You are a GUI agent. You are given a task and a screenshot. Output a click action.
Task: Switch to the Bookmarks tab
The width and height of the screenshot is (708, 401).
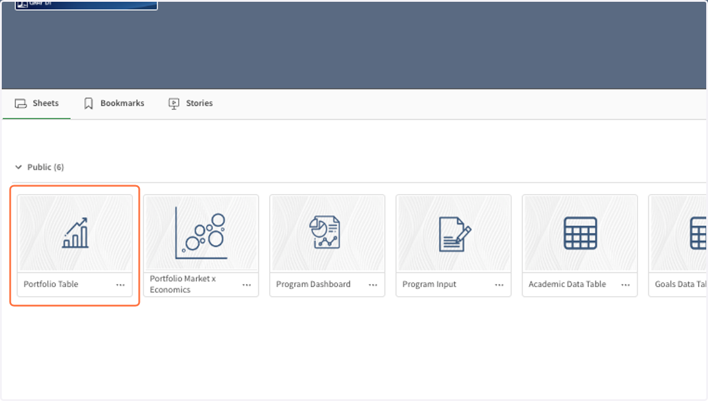(114, 103)
